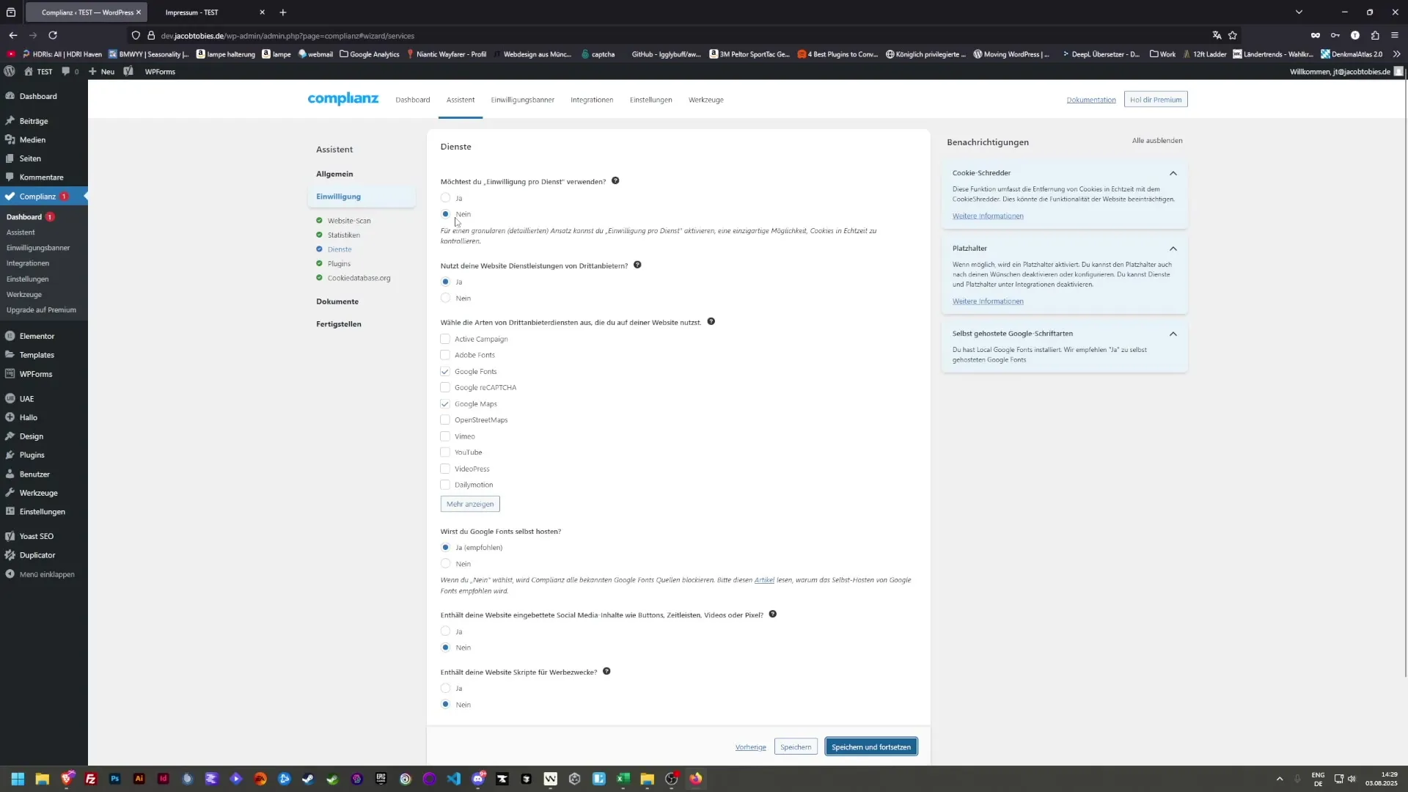The image size is (1408, 792).
Task: Click help icon beside Werbezwecke question
Action: 606,671
